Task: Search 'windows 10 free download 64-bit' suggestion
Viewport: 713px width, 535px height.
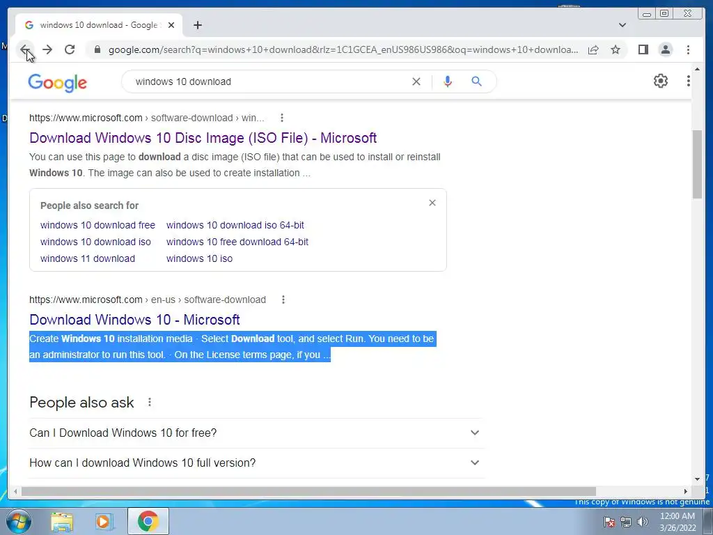Action: (x=237, y=242)
